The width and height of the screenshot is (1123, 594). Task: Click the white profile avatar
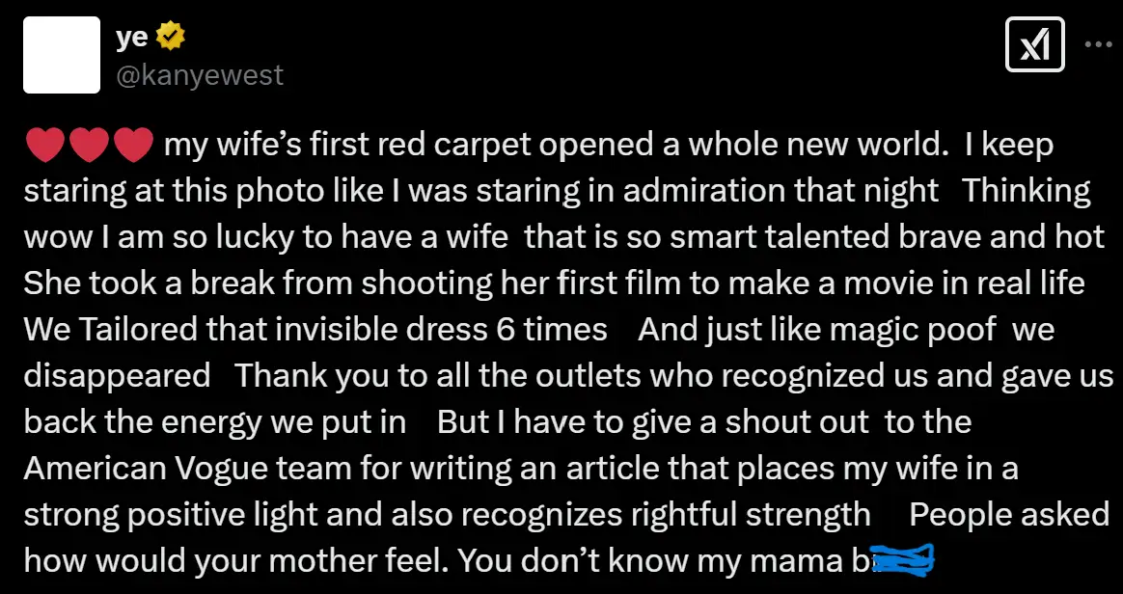coord(62,55)
